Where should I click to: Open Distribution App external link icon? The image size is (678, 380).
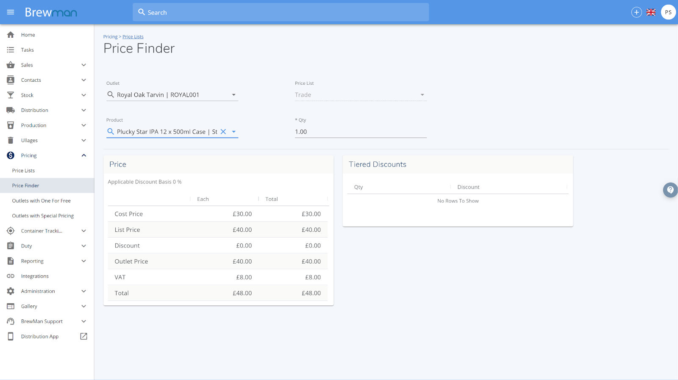[84, 336]
